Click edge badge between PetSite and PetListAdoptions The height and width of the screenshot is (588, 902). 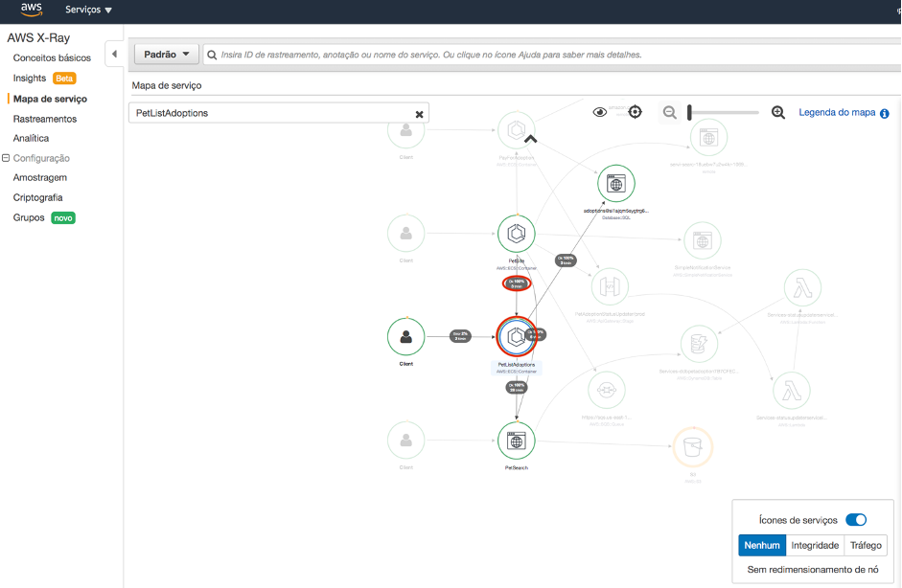(x=517, y=283)
